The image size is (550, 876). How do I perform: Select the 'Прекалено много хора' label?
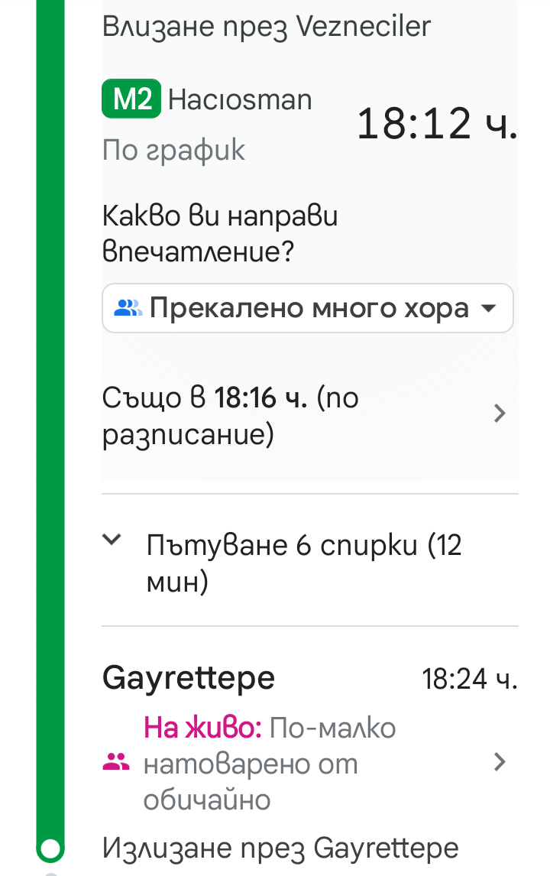309,309
